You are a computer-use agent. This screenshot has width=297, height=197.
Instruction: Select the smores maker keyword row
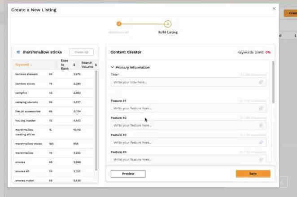tap(53, 180)
